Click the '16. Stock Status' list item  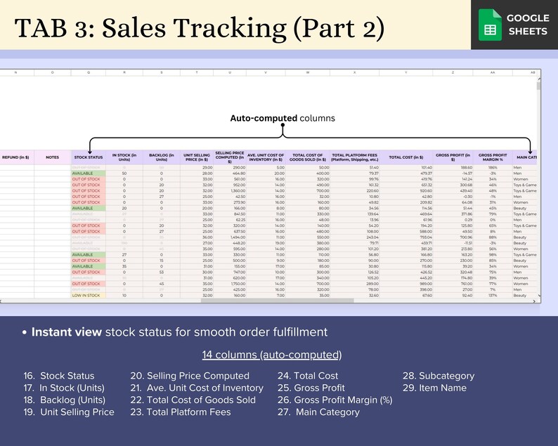click(59, 376)
